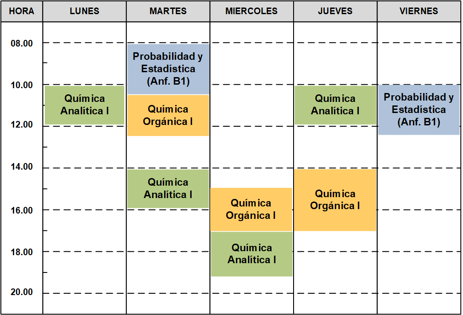
Task: Open Wednesday's Química Analítica I block
Action: 252,254
